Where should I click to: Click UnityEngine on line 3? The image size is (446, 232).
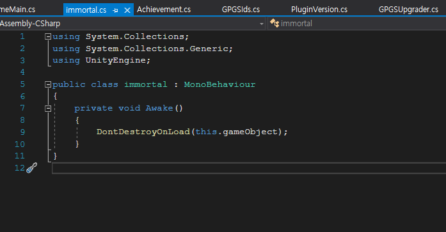116,61
